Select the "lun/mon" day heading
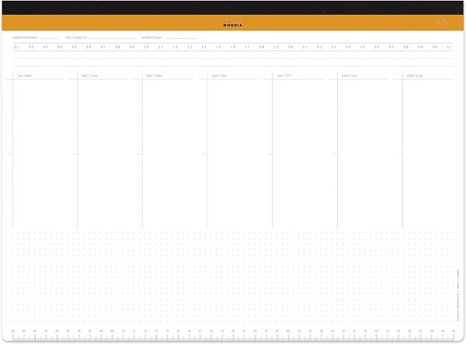Screen dimensions: 466x344 tap(25, 76)
